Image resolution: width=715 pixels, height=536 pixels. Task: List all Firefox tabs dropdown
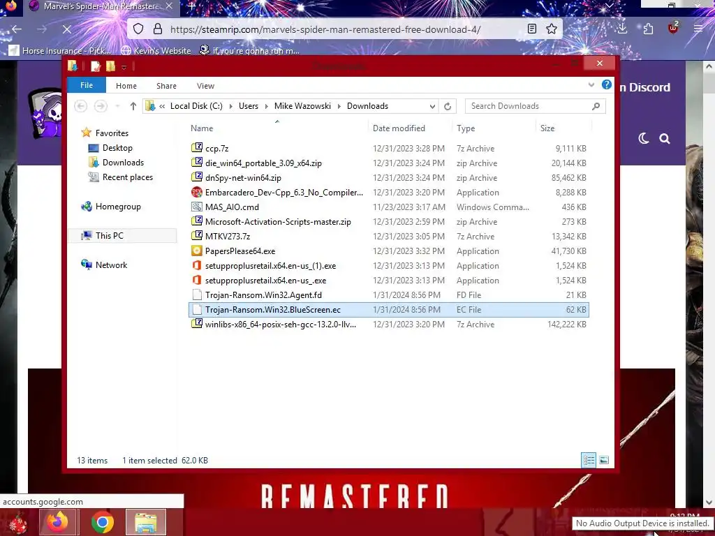point(609,6)
